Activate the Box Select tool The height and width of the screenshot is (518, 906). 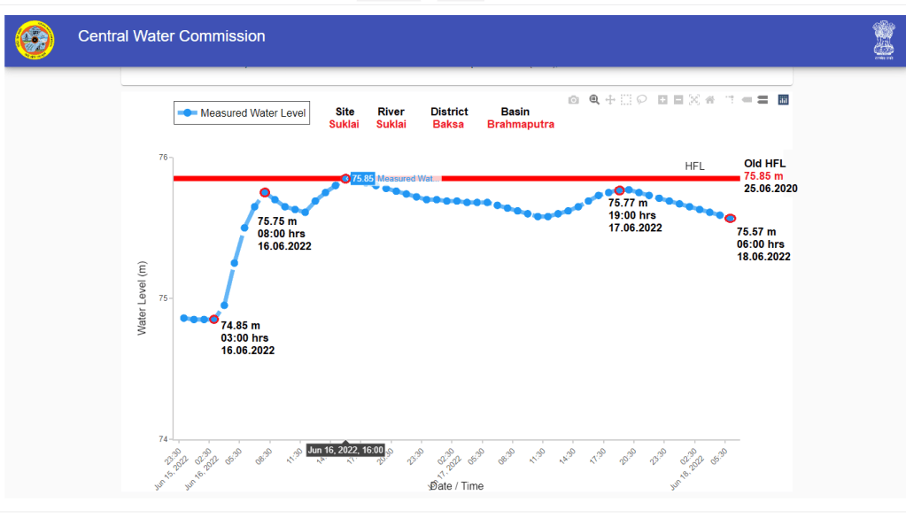626,100
